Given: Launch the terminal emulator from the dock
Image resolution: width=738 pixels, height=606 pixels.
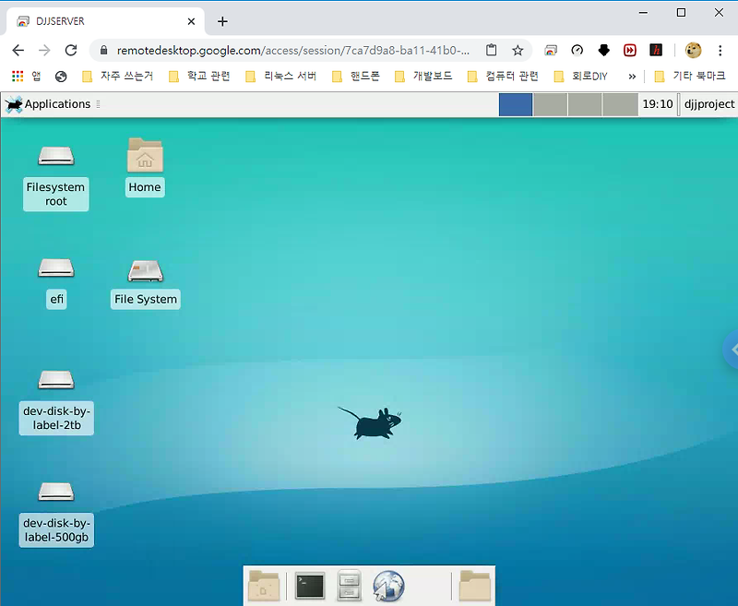Looking at the screenshot, I should 310,586.
